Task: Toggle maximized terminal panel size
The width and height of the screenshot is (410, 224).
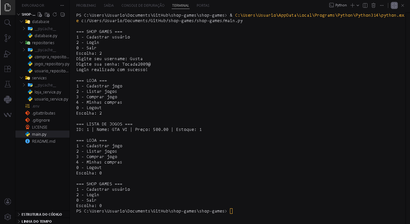Action: [x=394, y=5]
